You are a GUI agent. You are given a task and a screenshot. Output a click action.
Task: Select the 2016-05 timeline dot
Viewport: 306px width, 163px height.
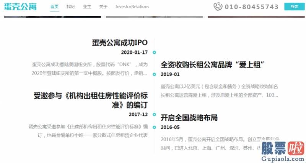[x=155, y=127]
